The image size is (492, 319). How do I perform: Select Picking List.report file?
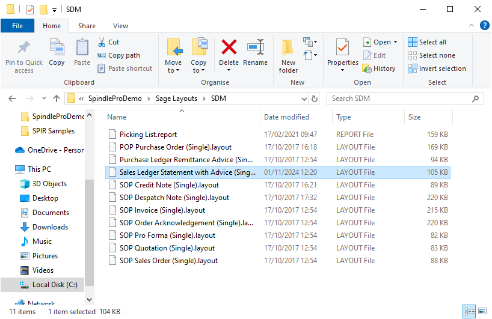click(278, 135)
